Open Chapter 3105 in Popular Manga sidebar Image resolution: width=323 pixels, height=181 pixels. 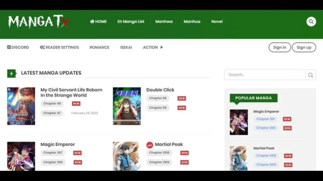pos(266,165)
